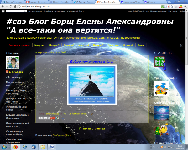Switch to the Добавить browser tab
The image size is (188, 150).
point(155,2)
